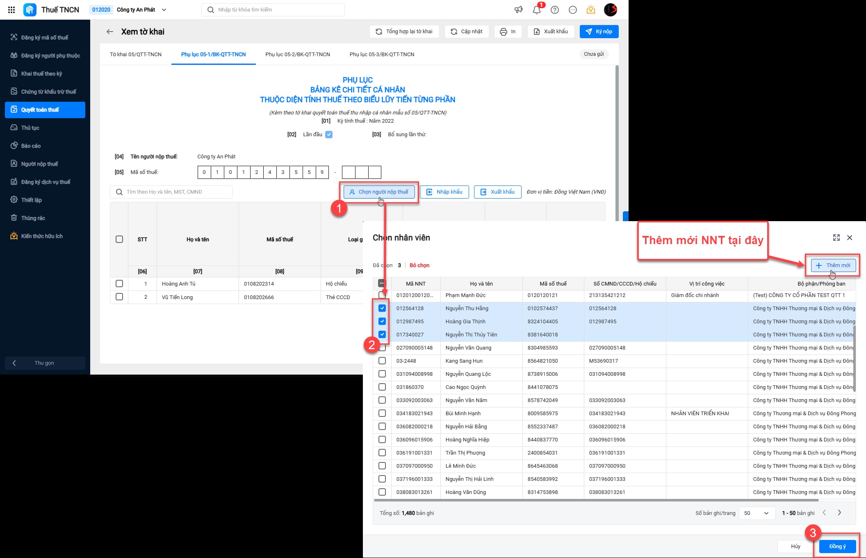This screenshot has height=558, width=866.
Task: Uncheck the Nguyễn Thu Hằng row checkbox
Action: 382,308
